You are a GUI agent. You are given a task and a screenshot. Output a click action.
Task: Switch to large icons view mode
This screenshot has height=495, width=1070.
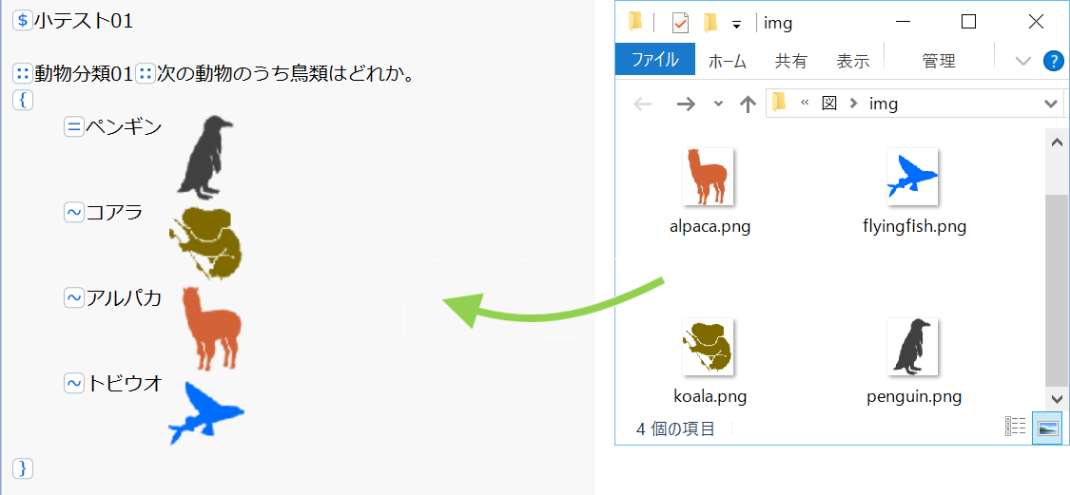pos(1047,428)
